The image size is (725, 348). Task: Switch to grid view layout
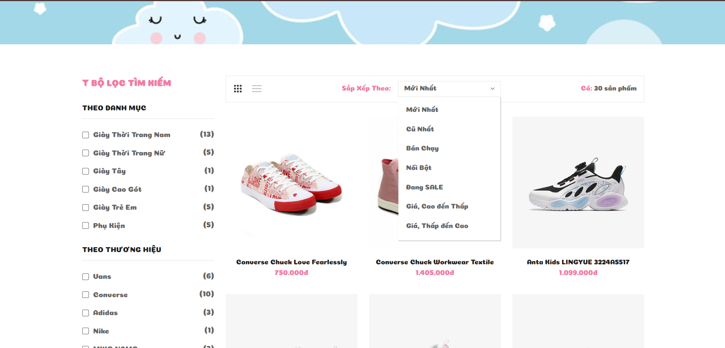coord(238,89)
